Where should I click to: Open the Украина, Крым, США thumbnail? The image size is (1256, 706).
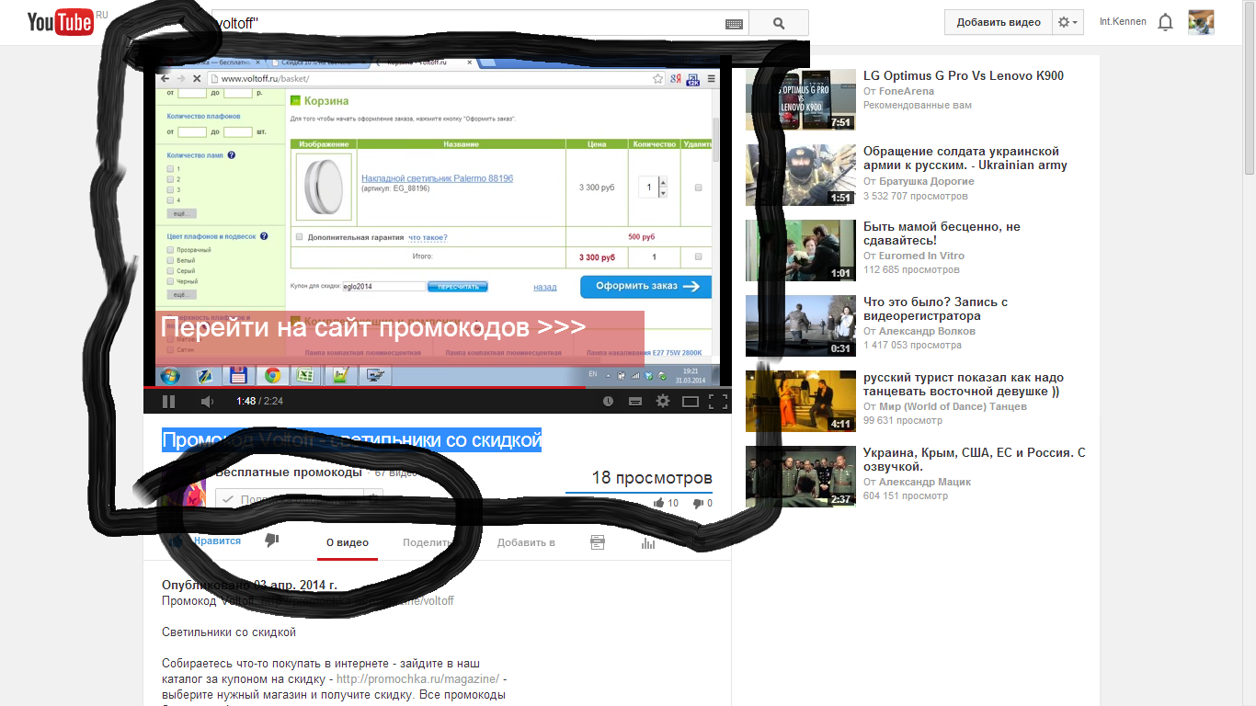pyautogui.click(x=800, y=476)
